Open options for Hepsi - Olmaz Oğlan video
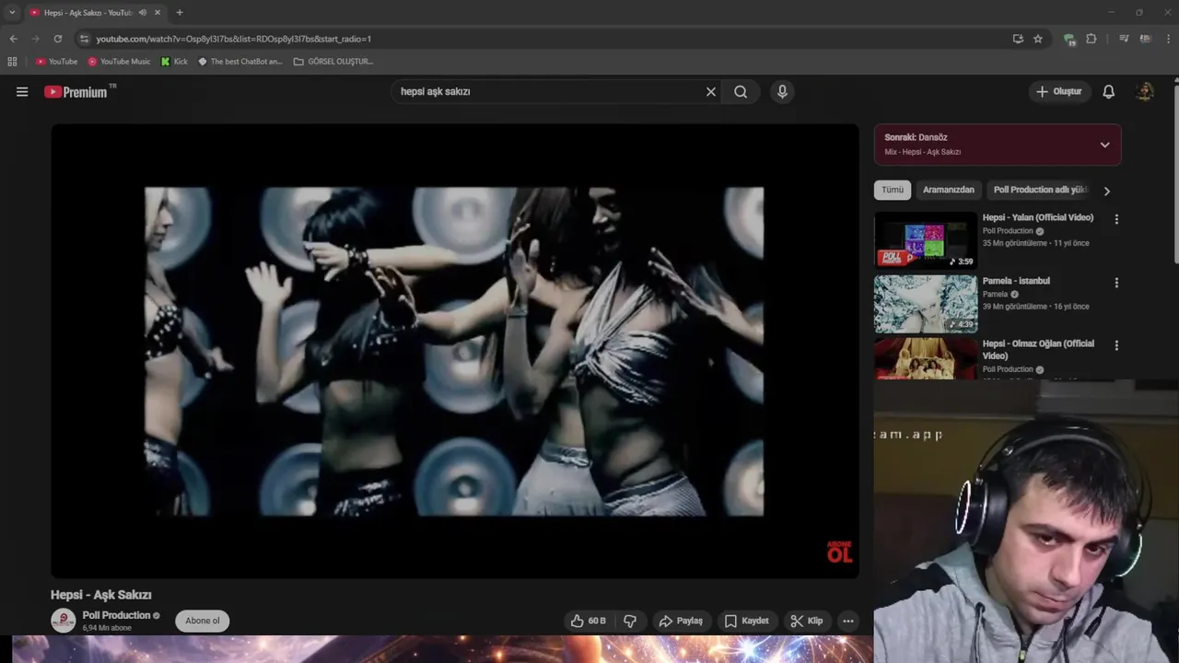This screenshot has width=1179, height=663. click(1116, 345)
